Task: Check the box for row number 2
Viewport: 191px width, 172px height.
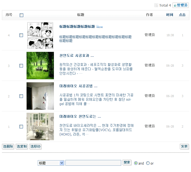Action: click(x=21, y=96)
